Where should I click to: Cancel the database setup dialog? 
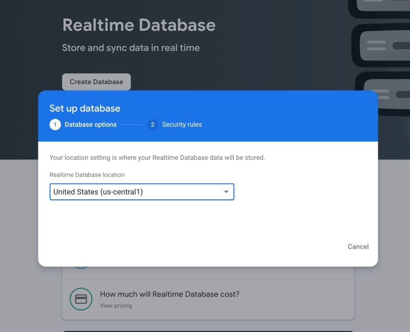point(358,246)
